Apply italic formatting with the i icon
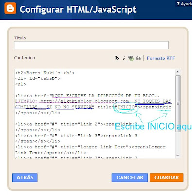This screenshot has height=195, width=192. (124, 58)
